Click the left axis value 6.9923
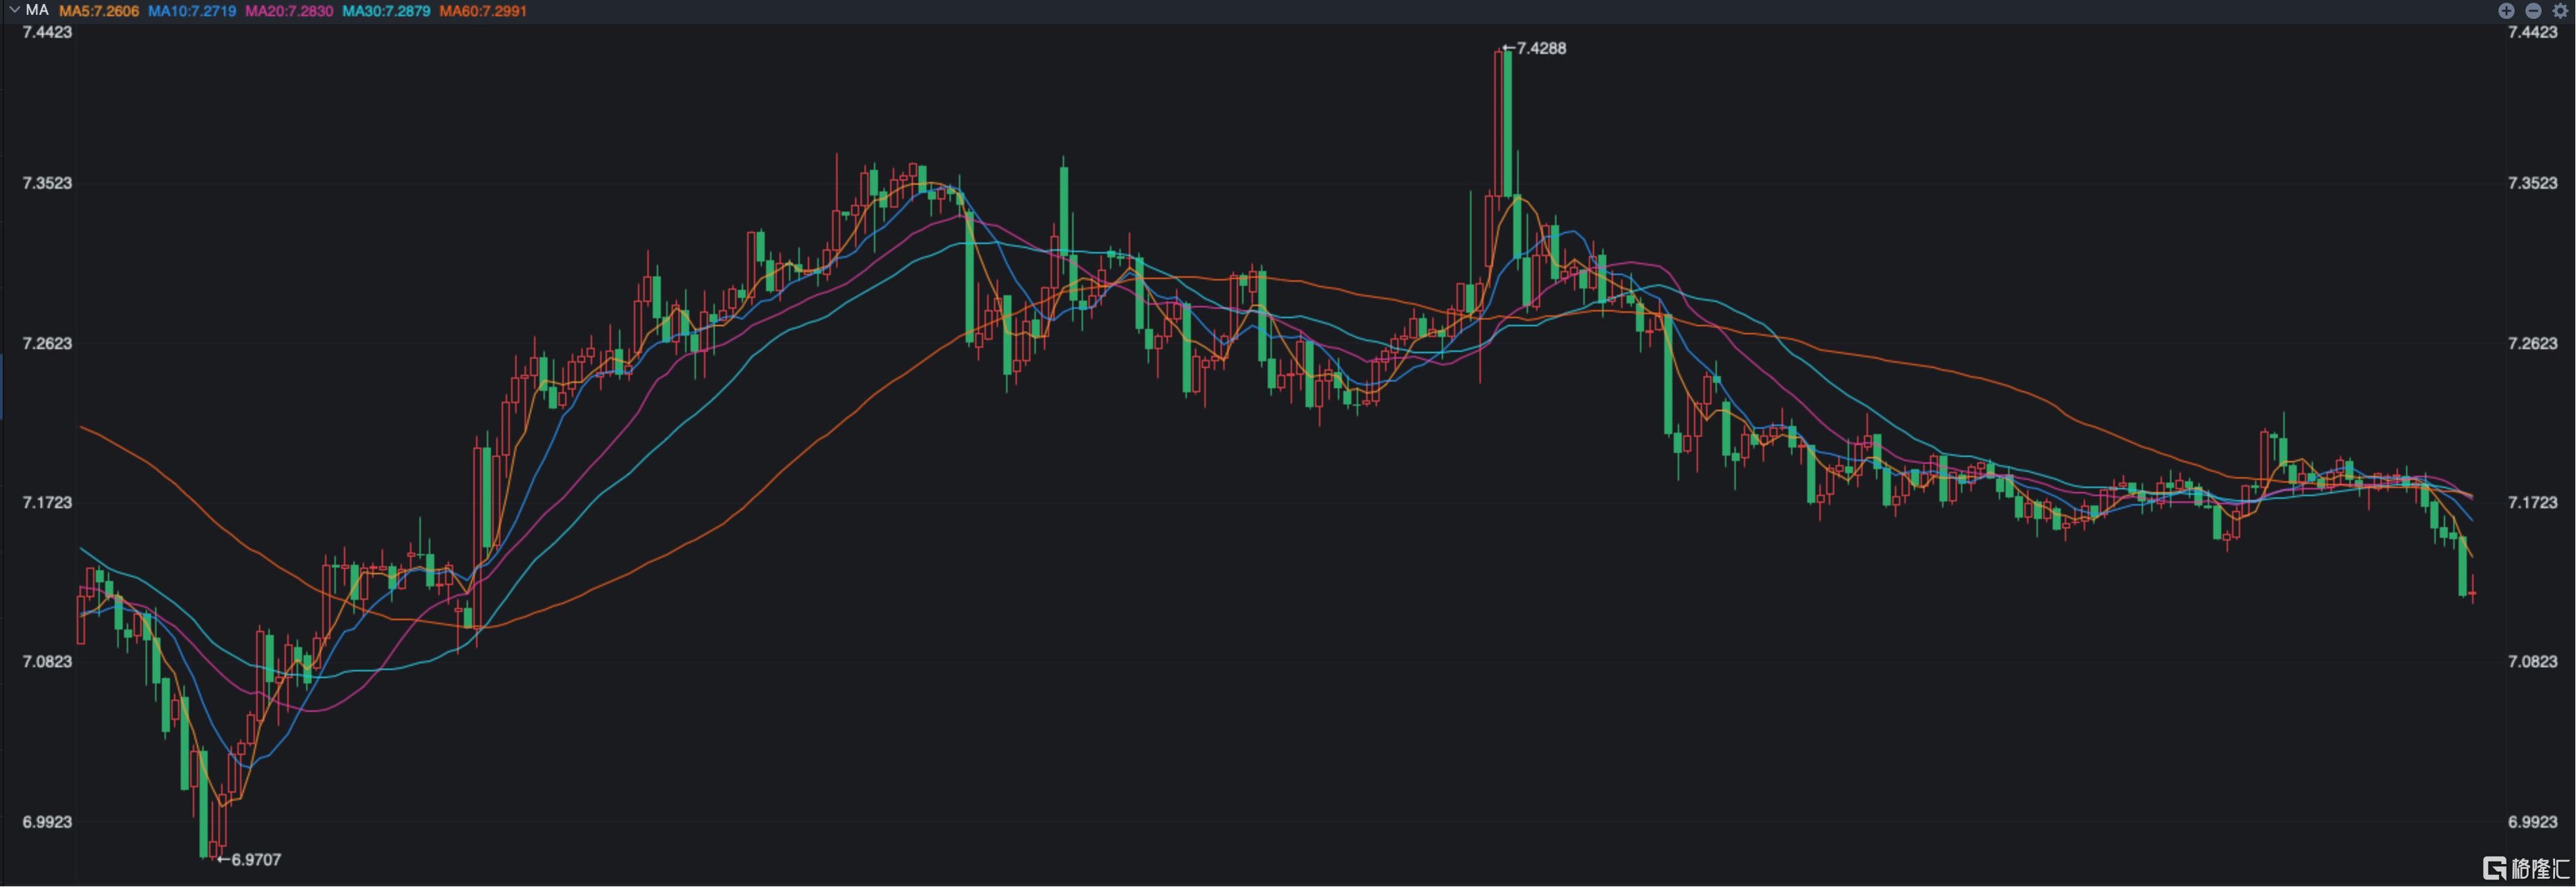 pyautogui.click(x=48, y=822)
